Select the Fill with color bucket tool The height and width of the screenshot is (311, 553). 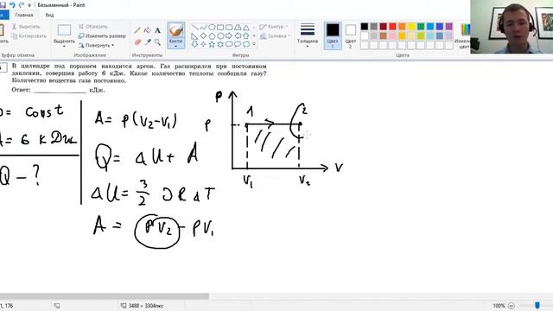[148, 30]
